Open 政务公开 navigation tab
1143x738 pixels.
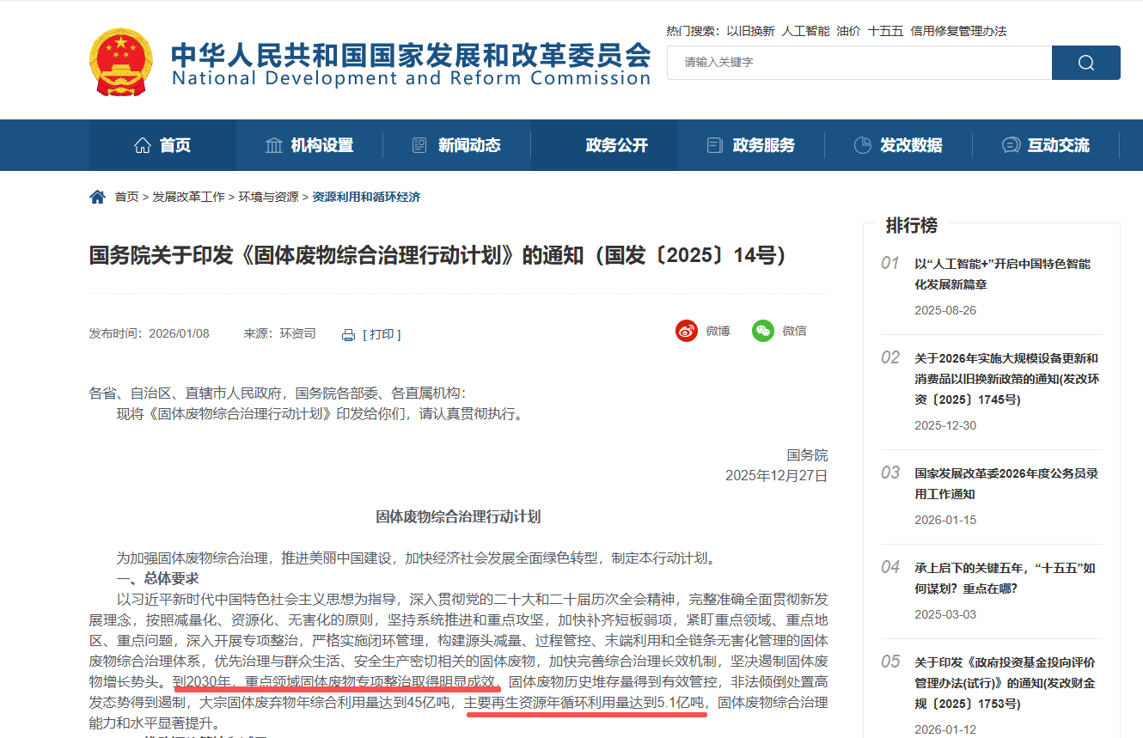[x=616, y=145]
